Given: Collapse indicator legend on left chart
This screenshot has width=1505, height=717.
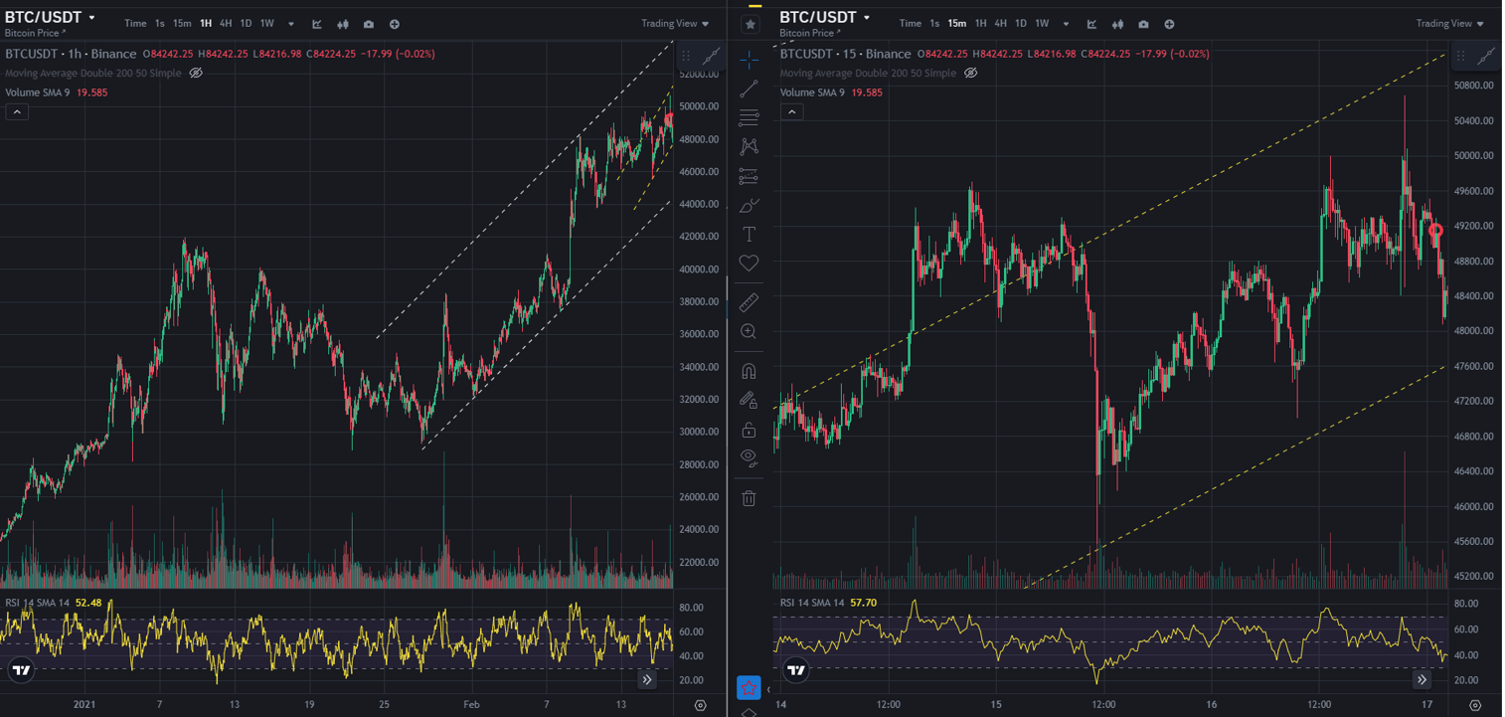Looking at the screenshot, I should pos(16,112).
